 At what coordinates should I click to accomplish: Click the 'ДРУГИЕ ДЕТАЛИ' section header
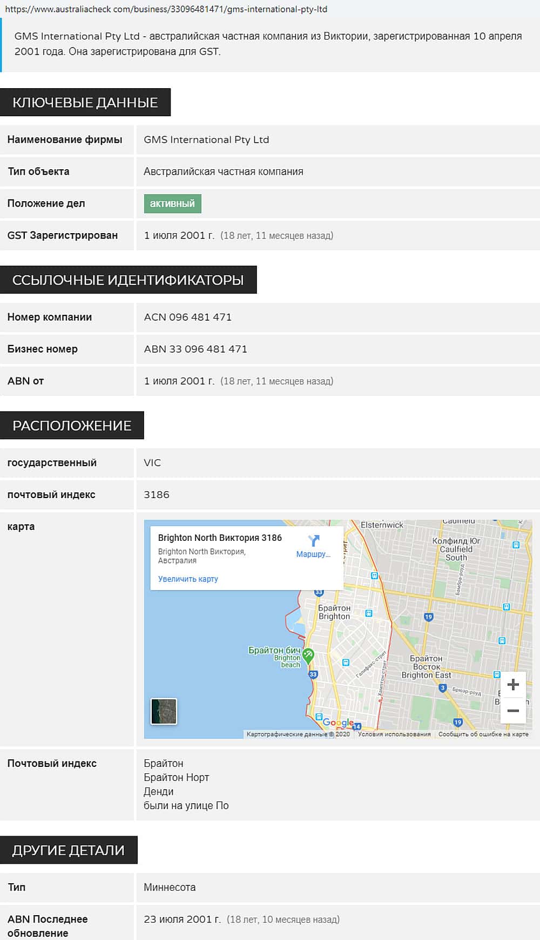click(69, 850)
